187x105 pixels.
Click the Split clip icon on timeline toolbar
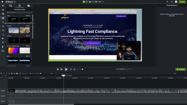(x=14, y=73)
